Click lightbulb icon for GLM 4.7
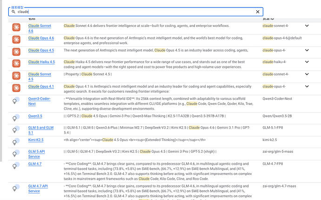 pyautogui.click(x=16, y=166)
